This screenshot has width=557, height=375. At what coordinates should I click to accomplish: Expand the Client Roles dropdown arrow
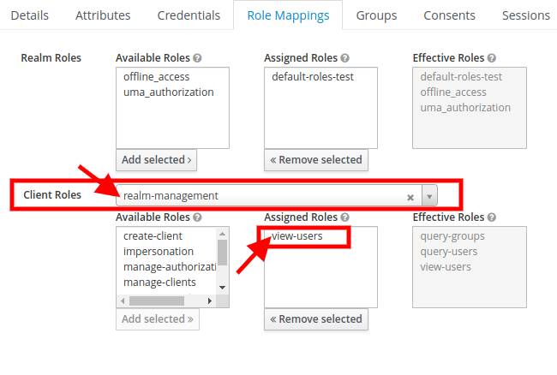[429, 196]
